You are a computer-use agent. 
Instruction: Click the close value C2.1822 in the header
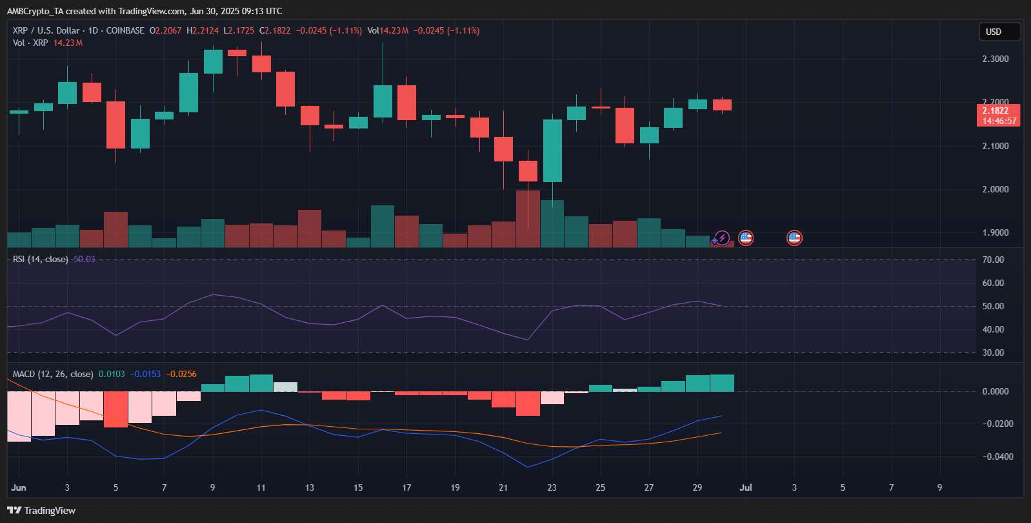[275, 30]
